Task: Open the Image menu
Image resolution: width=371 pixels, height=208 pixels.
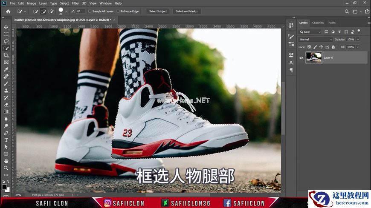Action: point(31,3)
